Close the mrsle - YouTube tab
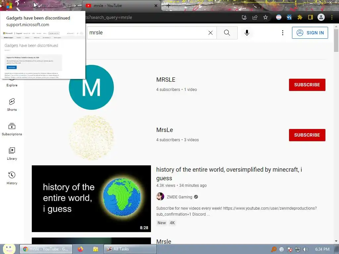The width and height of the screenshot is (339, 254). click(x=156, y=6)
